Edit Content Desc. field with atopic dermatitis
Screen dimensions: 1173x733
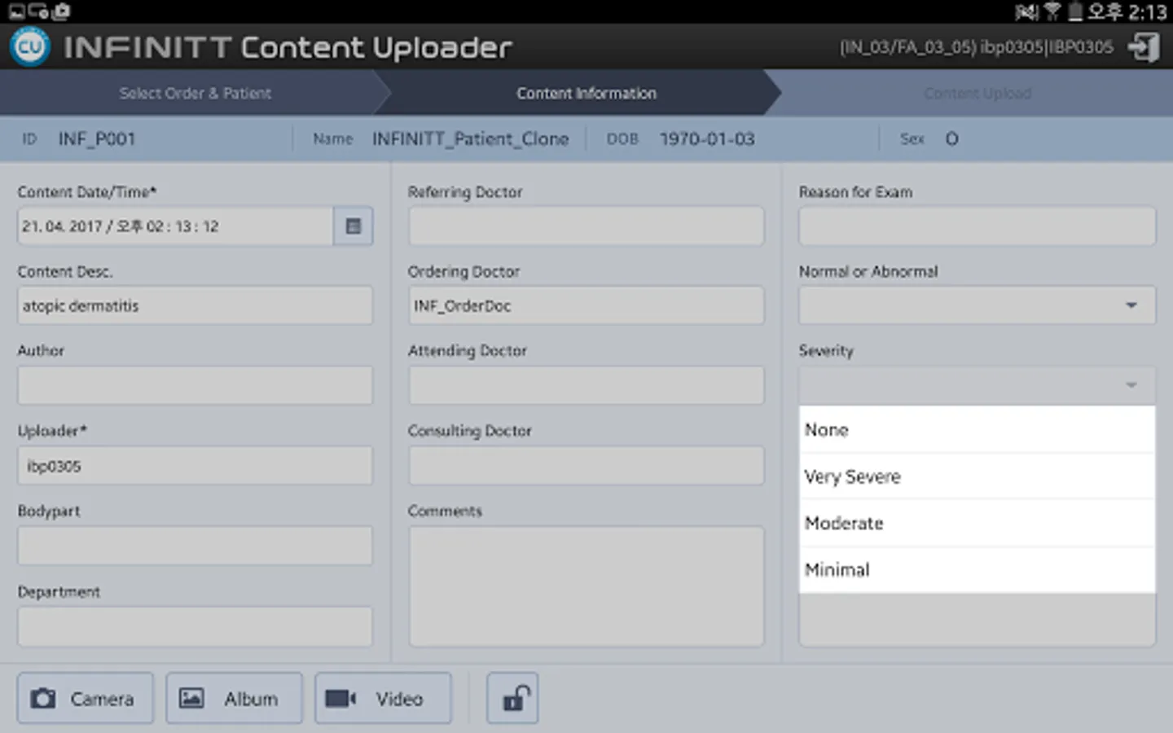[195, 305]
